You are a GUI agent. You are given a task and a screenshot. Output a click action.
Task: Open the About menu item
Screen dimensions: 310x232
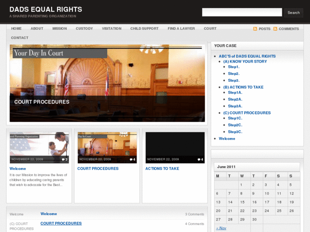point(37,29)
